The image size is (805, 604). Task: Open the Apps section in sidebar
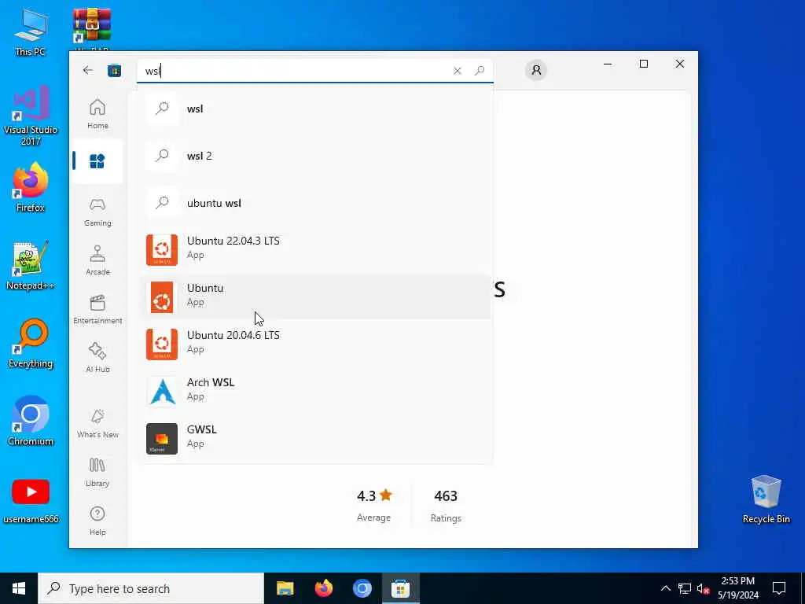point(97,161)
